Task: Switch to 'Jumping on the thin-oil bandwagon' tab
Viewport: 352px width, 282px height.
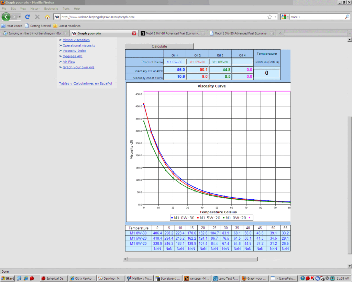Action: pos(35,33)
